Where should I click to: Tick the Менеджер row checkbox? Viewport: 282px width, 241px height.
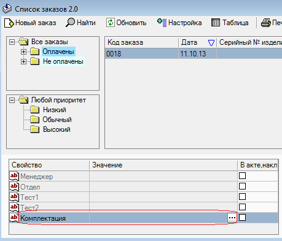coord(242,176)
